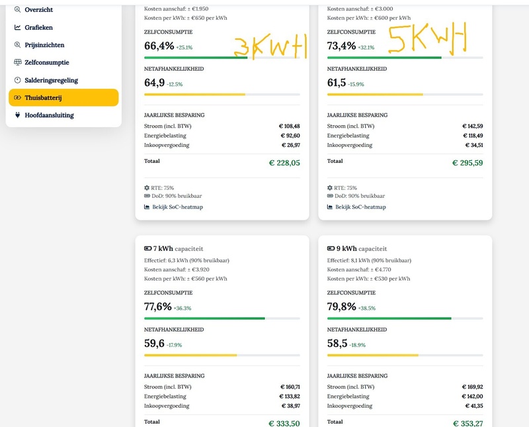Click 'Effectief: 8,1 kWh (90% bruikbaar)' text
Screen dimensions: 529x427
click(x=369, y=260)
